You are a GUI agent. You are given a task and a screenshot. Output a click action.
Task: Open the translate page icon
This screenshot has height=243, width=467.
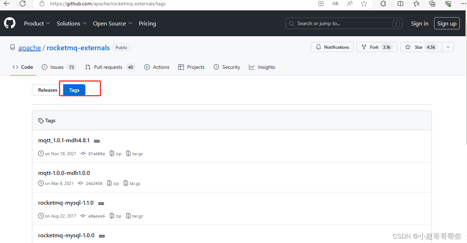[335, 4]
